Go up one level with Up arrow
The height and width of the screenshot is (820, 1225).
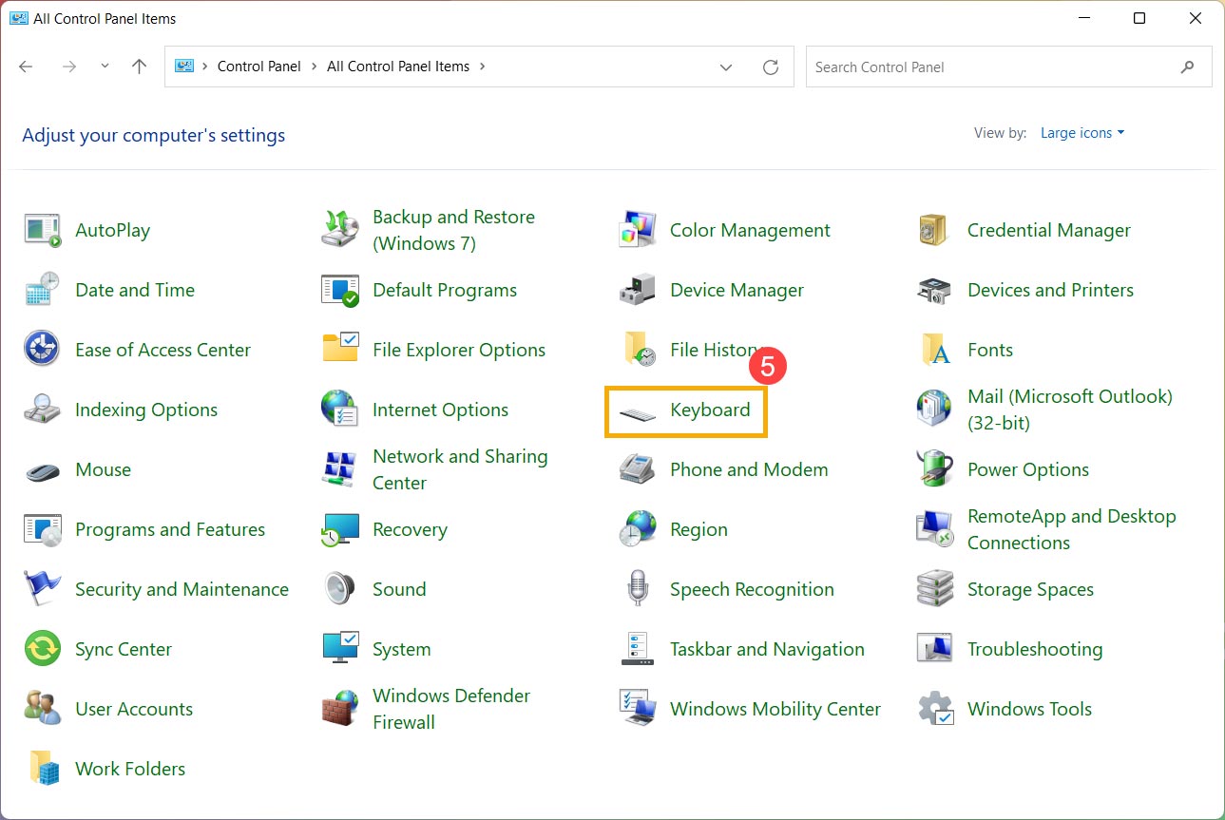pos(140,67)
